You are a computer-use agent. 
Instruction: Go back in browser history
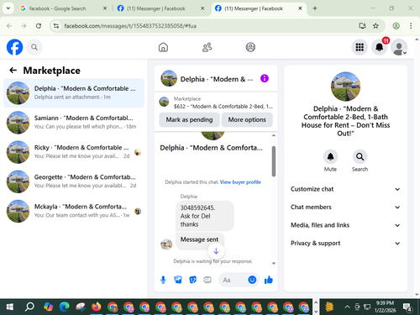click(9, 26)
